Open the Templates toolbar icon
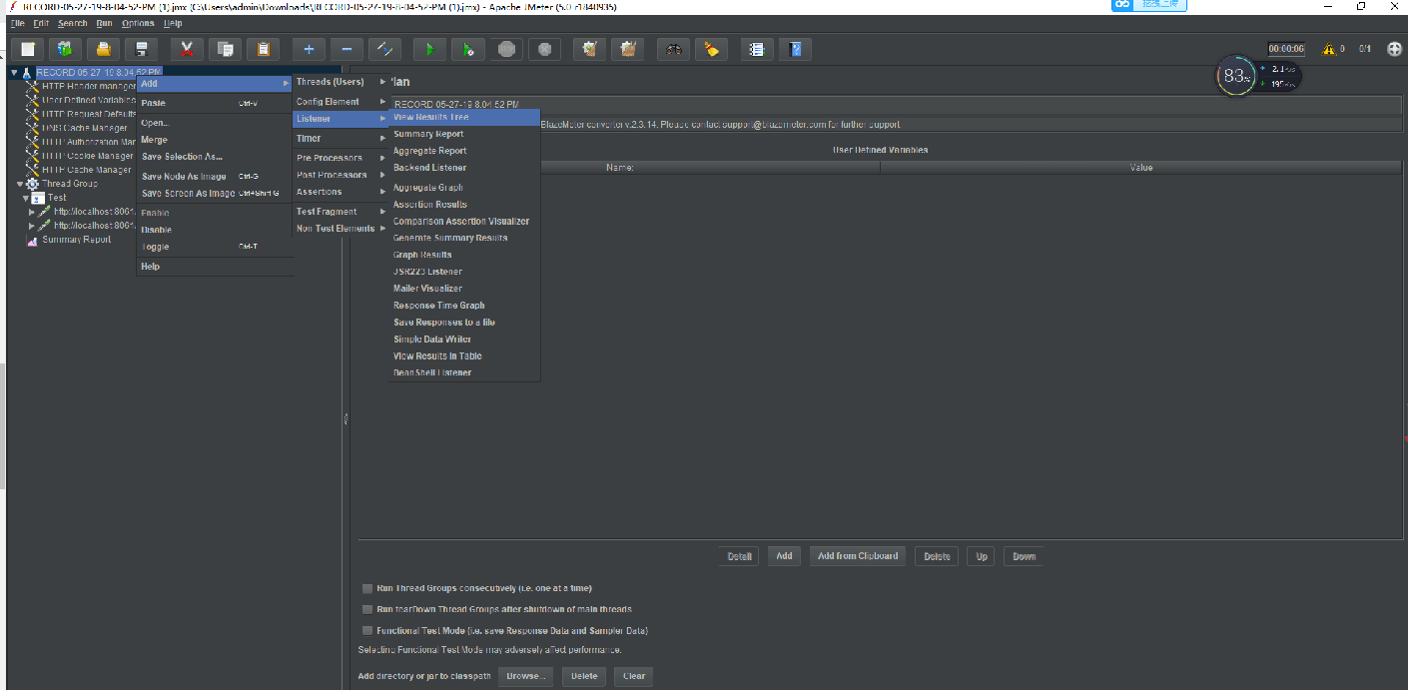The image size is (1408, 690). (x=65, y=49)
